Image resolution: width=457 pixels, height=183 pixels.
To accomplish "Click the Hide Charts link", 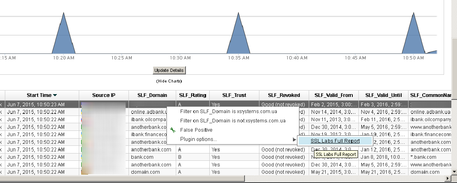I will 169,81.
